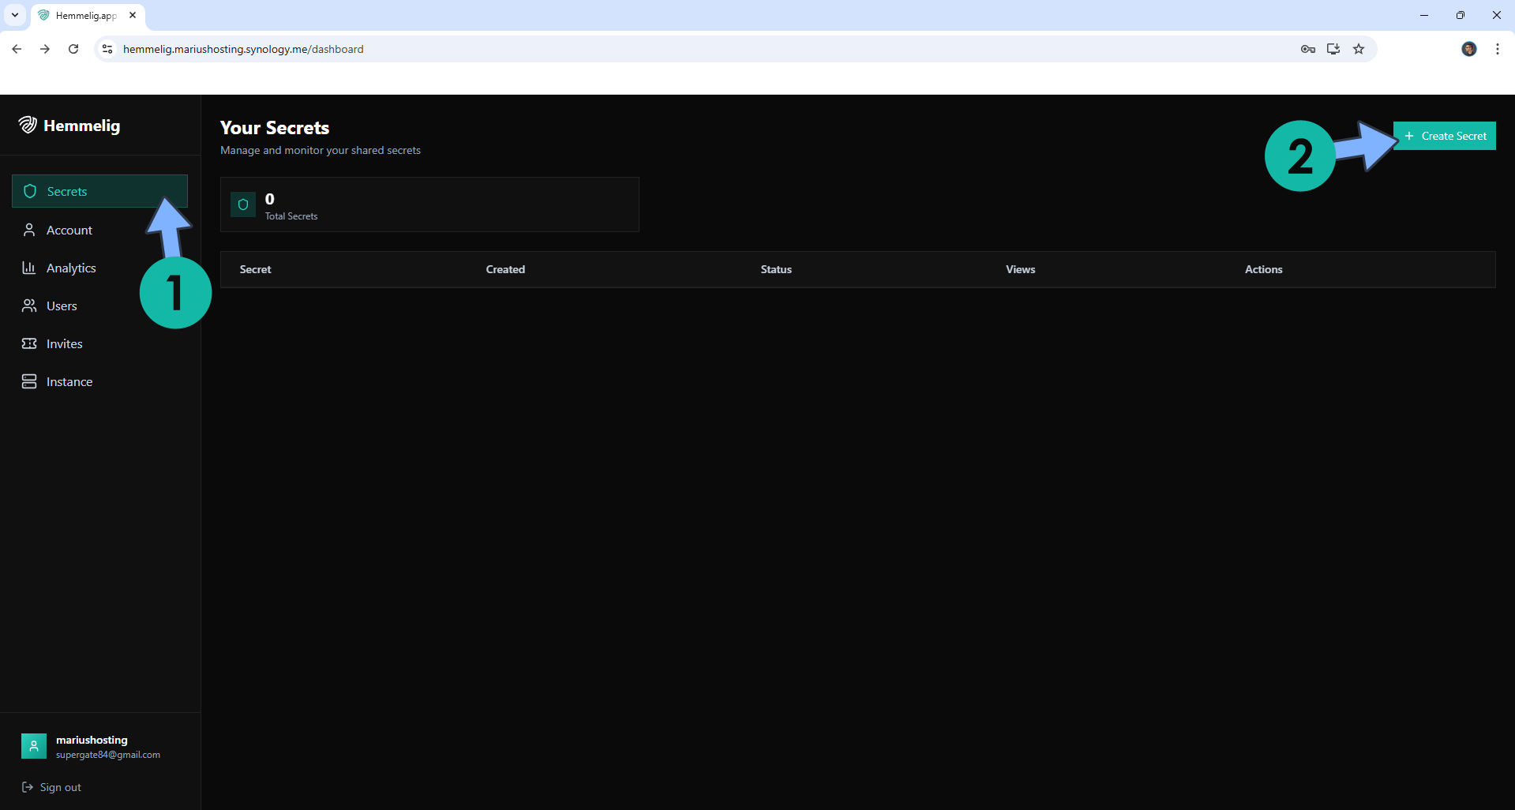Select the Secrets shield icon in sidebar

(x=30, y=191)
